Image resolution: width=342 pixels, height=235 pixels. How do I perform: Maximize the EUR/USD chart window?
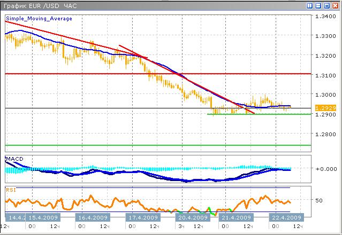[326, 5]
